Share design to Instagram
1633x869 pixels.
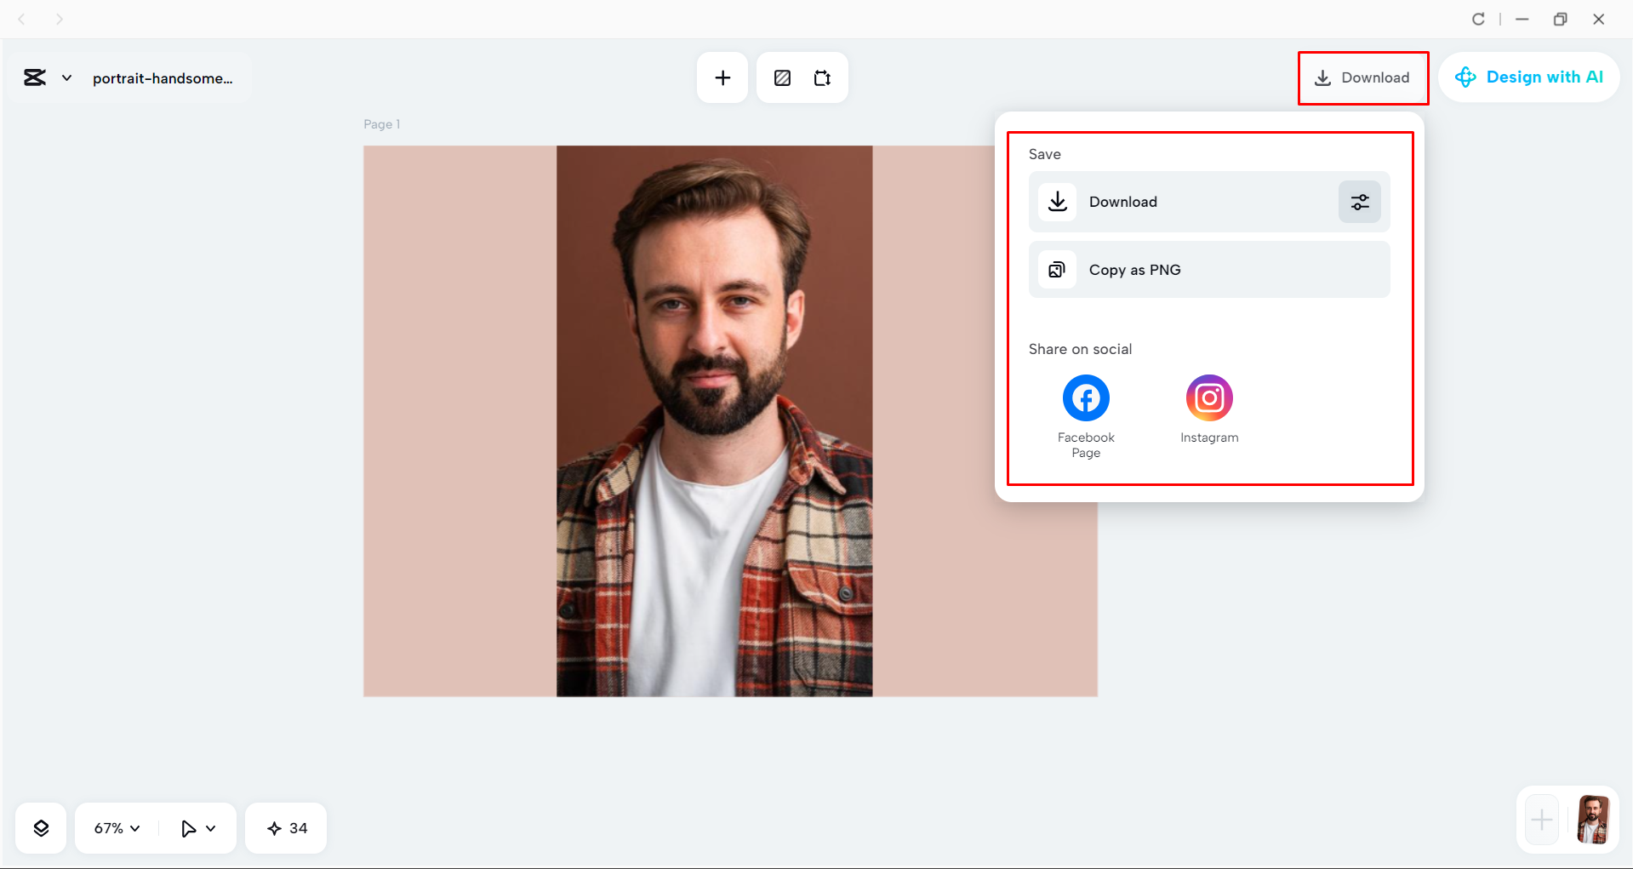coord(1208,397)
